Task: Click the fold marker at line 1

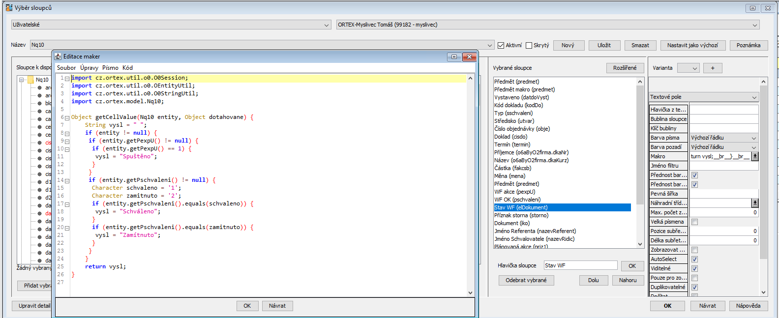Action: coord(67,78)
